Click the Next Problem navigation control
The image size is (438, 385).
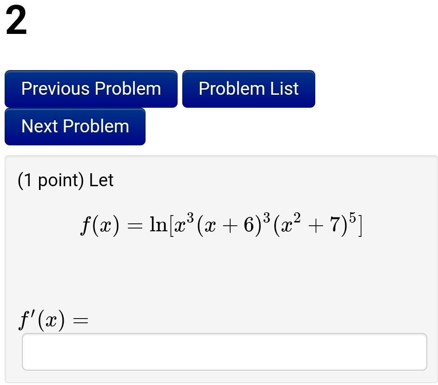click(x=74, y=126)
